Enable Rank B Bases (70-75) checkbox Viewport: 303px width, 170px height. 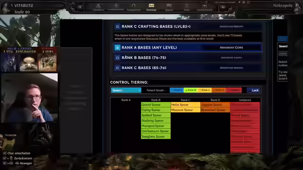[117, 58]
